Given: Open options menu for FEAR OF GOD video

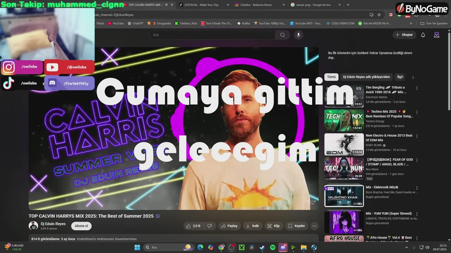Looking at the screenshot, I should click(x=417, y=160).
